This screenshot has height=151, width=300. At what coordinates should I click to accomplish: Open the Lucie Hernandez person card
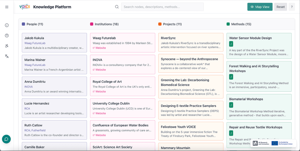coord(54,108)
